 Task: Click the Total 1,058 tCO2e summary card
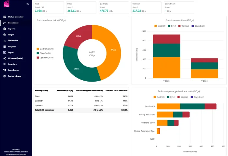click(x=49, y=7)
